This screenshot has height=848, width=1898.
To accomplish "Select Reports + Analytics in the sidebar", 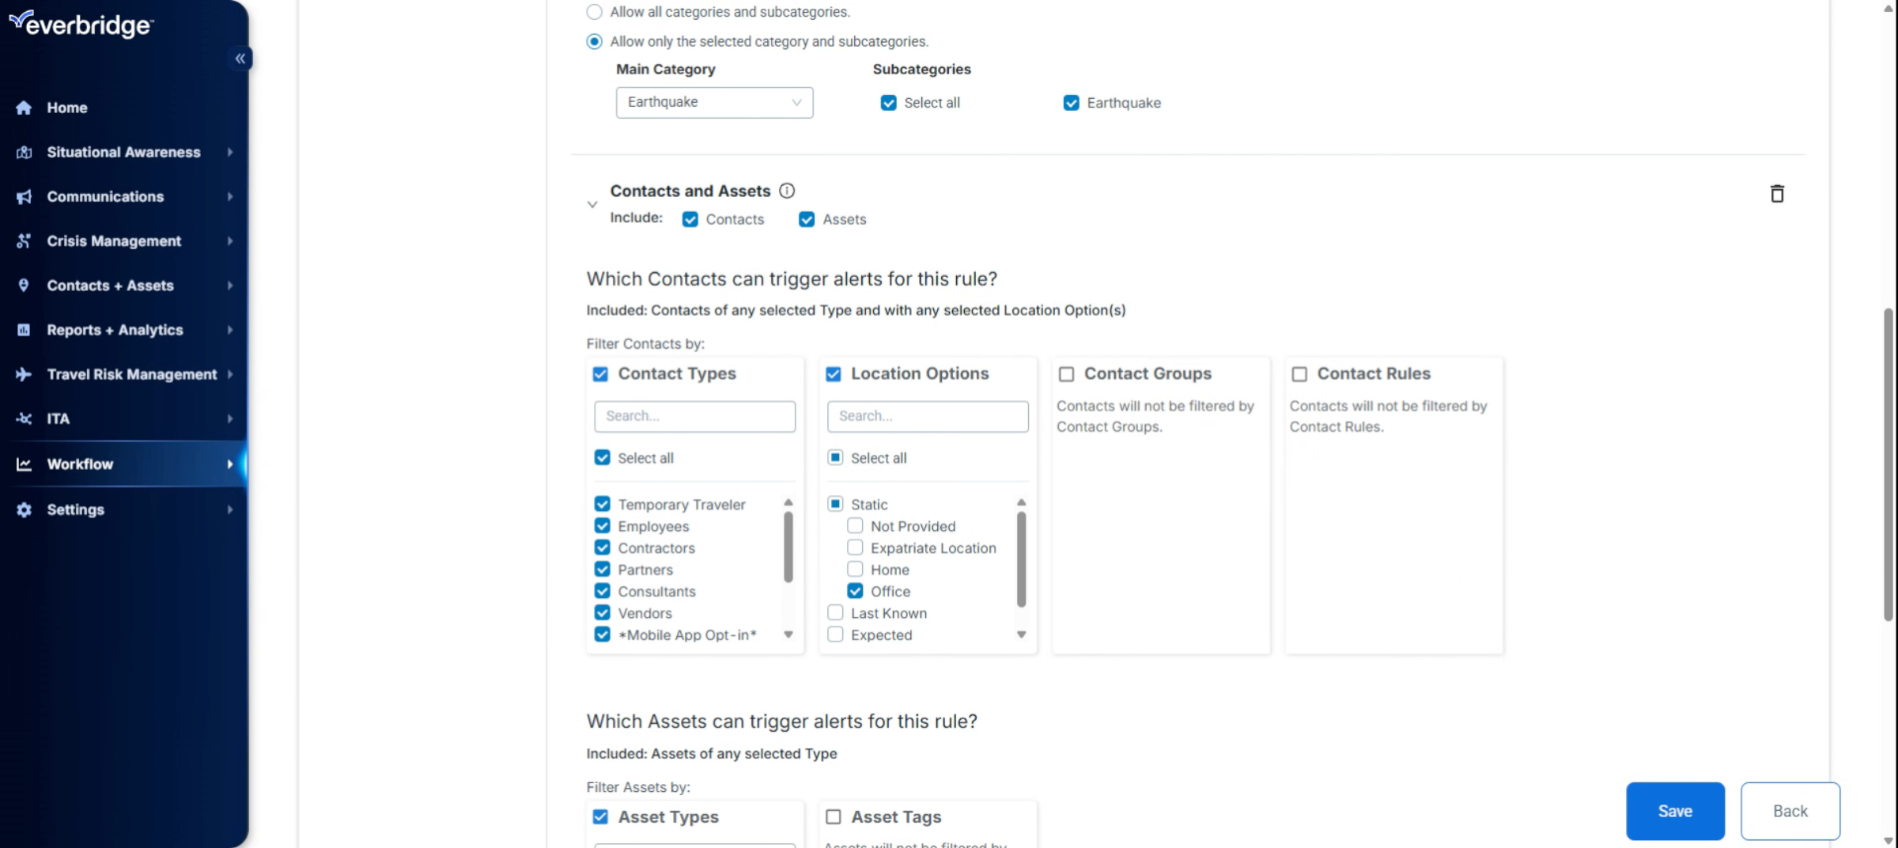I will 115,330.
